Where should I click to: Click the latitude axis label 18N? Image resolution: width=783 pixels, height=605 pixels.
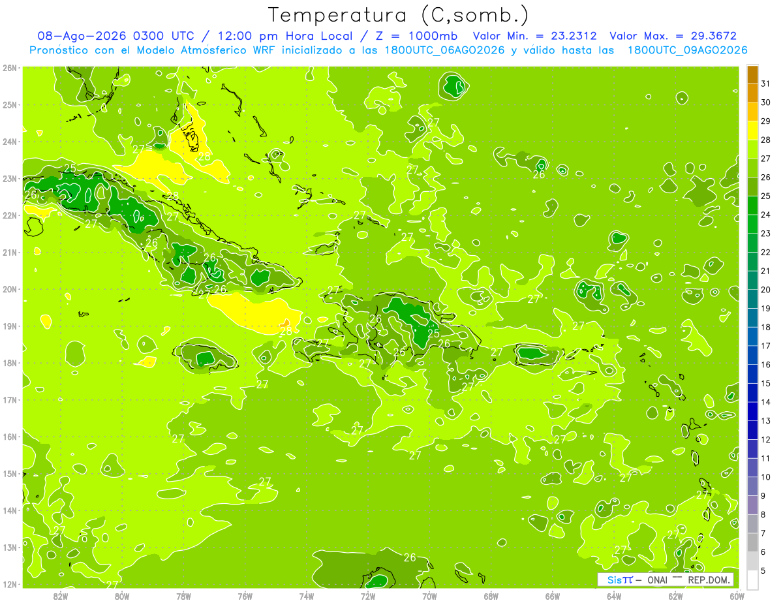[10, 363]
